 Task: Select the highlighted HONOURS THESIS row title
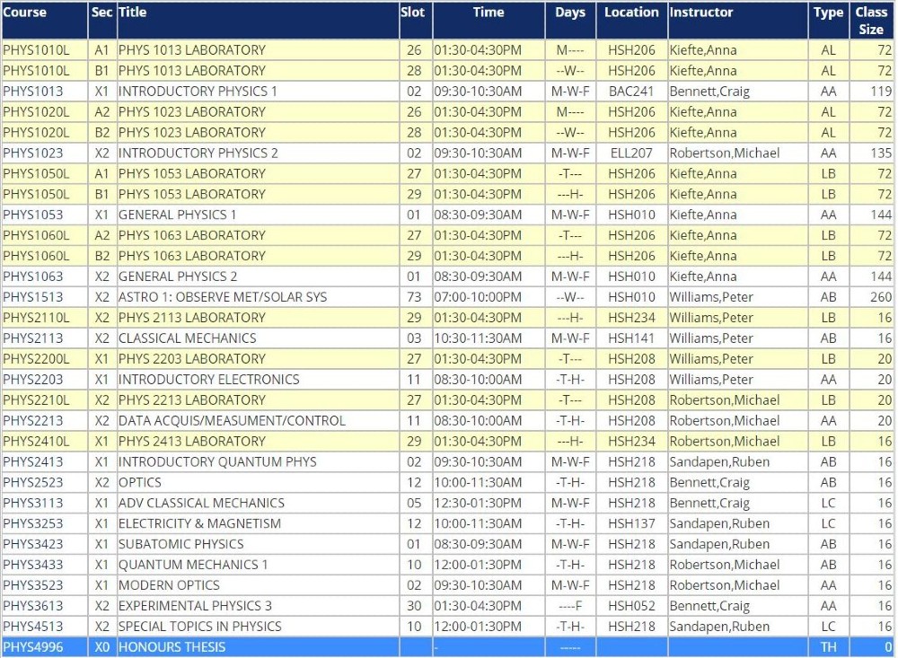(x=172, y=648)
